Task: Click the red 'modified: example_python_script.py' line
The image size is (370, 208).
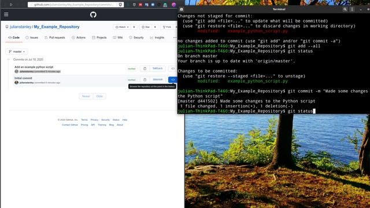Action: click(243, 31)
